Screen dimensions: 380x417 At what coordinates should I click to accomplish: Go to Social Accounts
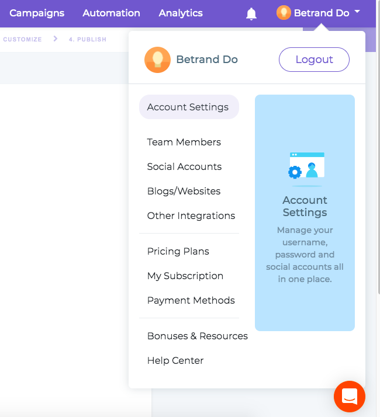(x=185, y=166)
